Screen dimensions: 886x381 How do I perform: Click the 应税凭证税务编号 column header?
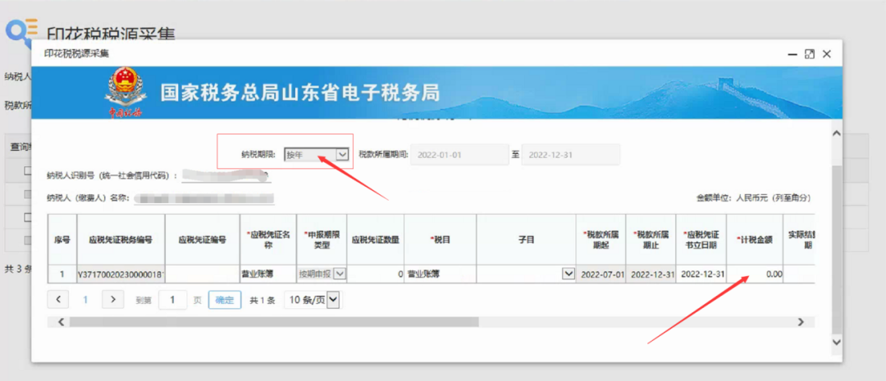(x=121, y=239)
